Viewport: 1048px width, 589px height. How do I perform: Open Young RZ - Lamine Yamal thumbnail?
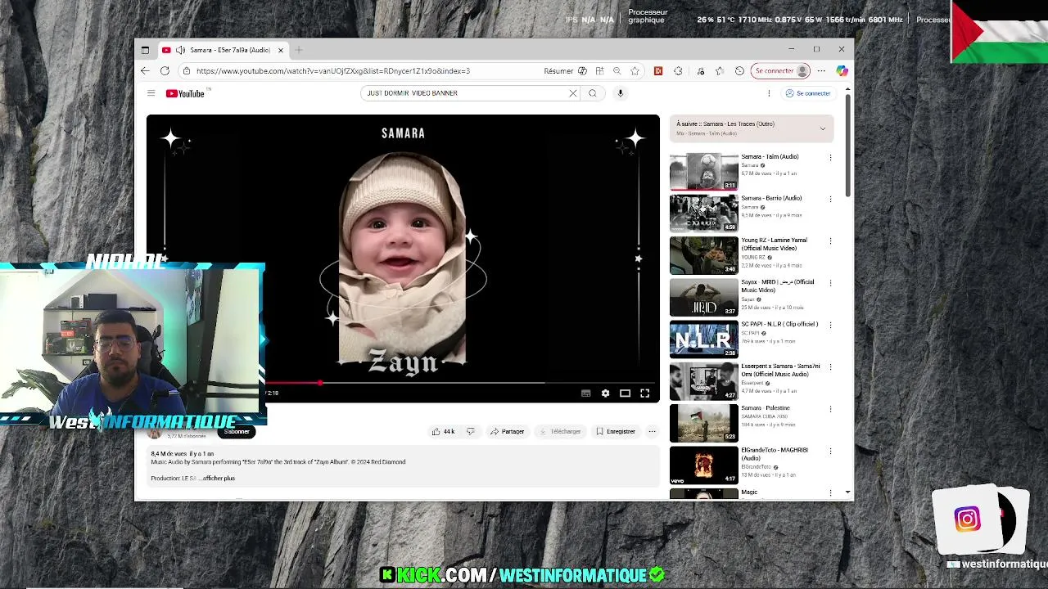pos(704,255)
